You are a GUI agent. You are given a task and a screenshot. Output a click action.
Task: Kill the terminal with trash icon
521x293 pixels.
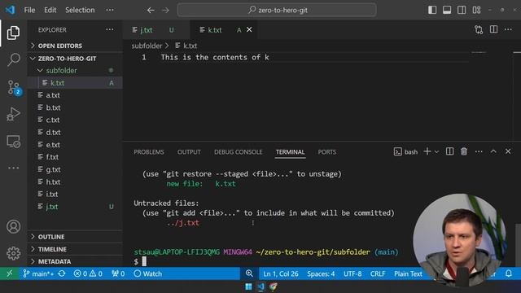(x=464, y=151)
